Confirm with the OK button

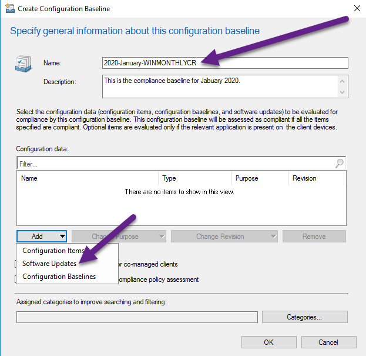tap(269, 342)
